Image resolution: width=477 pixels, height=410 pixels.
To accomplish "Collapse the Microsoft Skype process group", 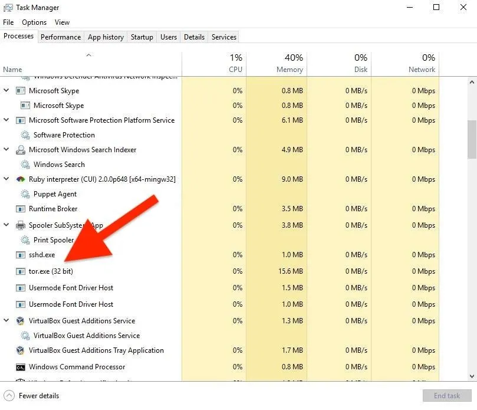I will click(6, 90).
